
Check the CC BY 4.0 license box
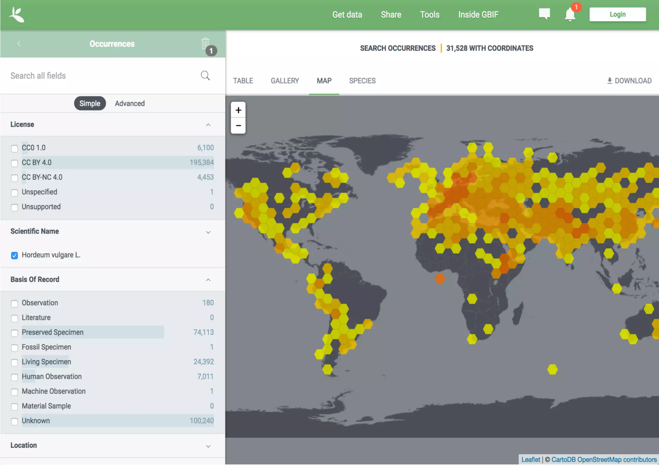coord(14,163)
